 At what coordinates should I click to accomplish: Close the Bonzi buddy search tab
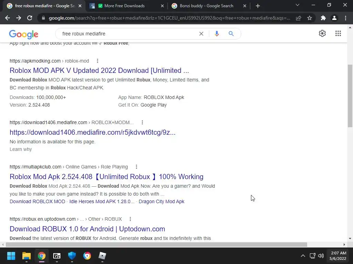(x=245, y=6)
